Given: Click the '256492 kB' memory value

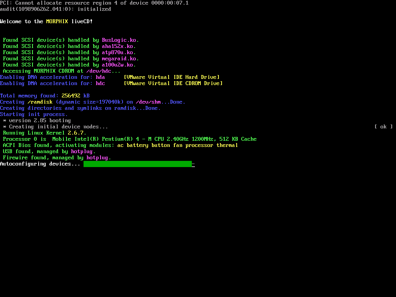Looking at the screenshot, I should (x=75, y=96).
